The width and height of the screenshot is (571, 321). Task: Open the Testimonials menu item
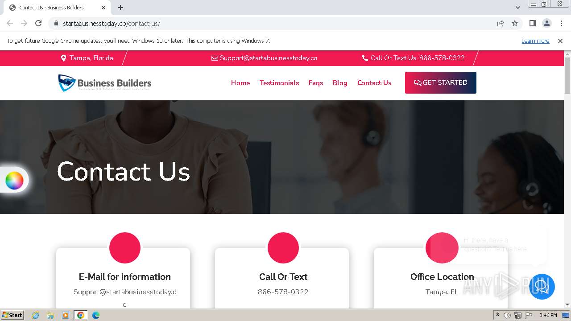[279, 83]
